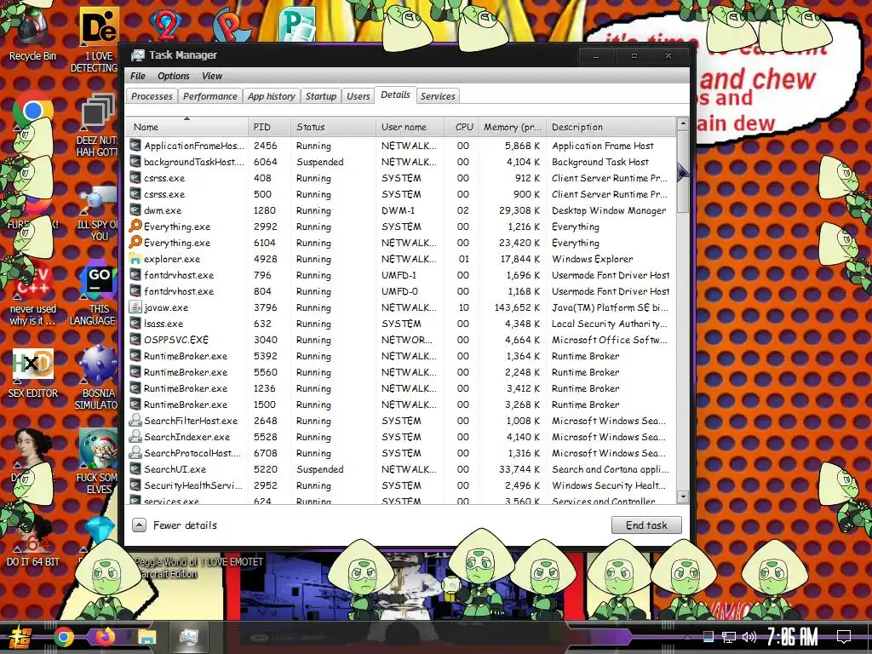872x654 pixels.
Task: Click the first Everything.exe magnifier icon, PID 2992
Action: click(x=135, y=226)
